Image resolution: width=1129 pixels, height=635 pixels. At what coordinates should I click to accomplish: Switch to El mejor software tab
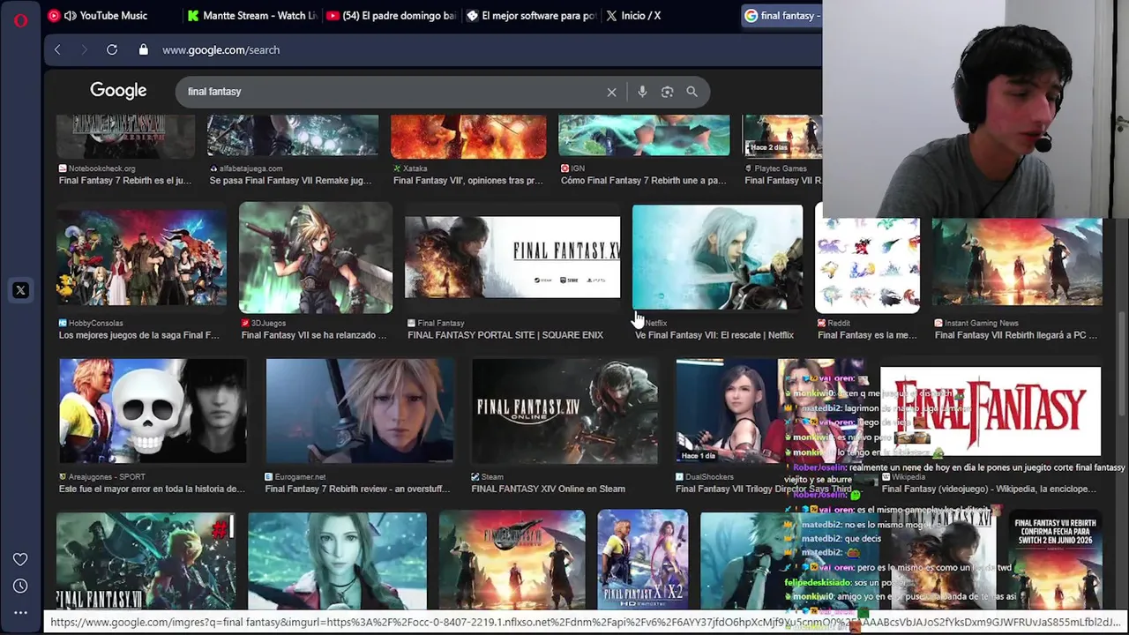(531, 15)
